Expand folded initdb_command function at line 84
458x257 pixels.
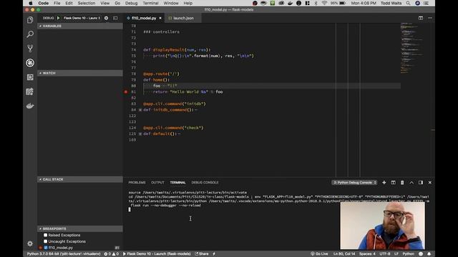[140, 110]
